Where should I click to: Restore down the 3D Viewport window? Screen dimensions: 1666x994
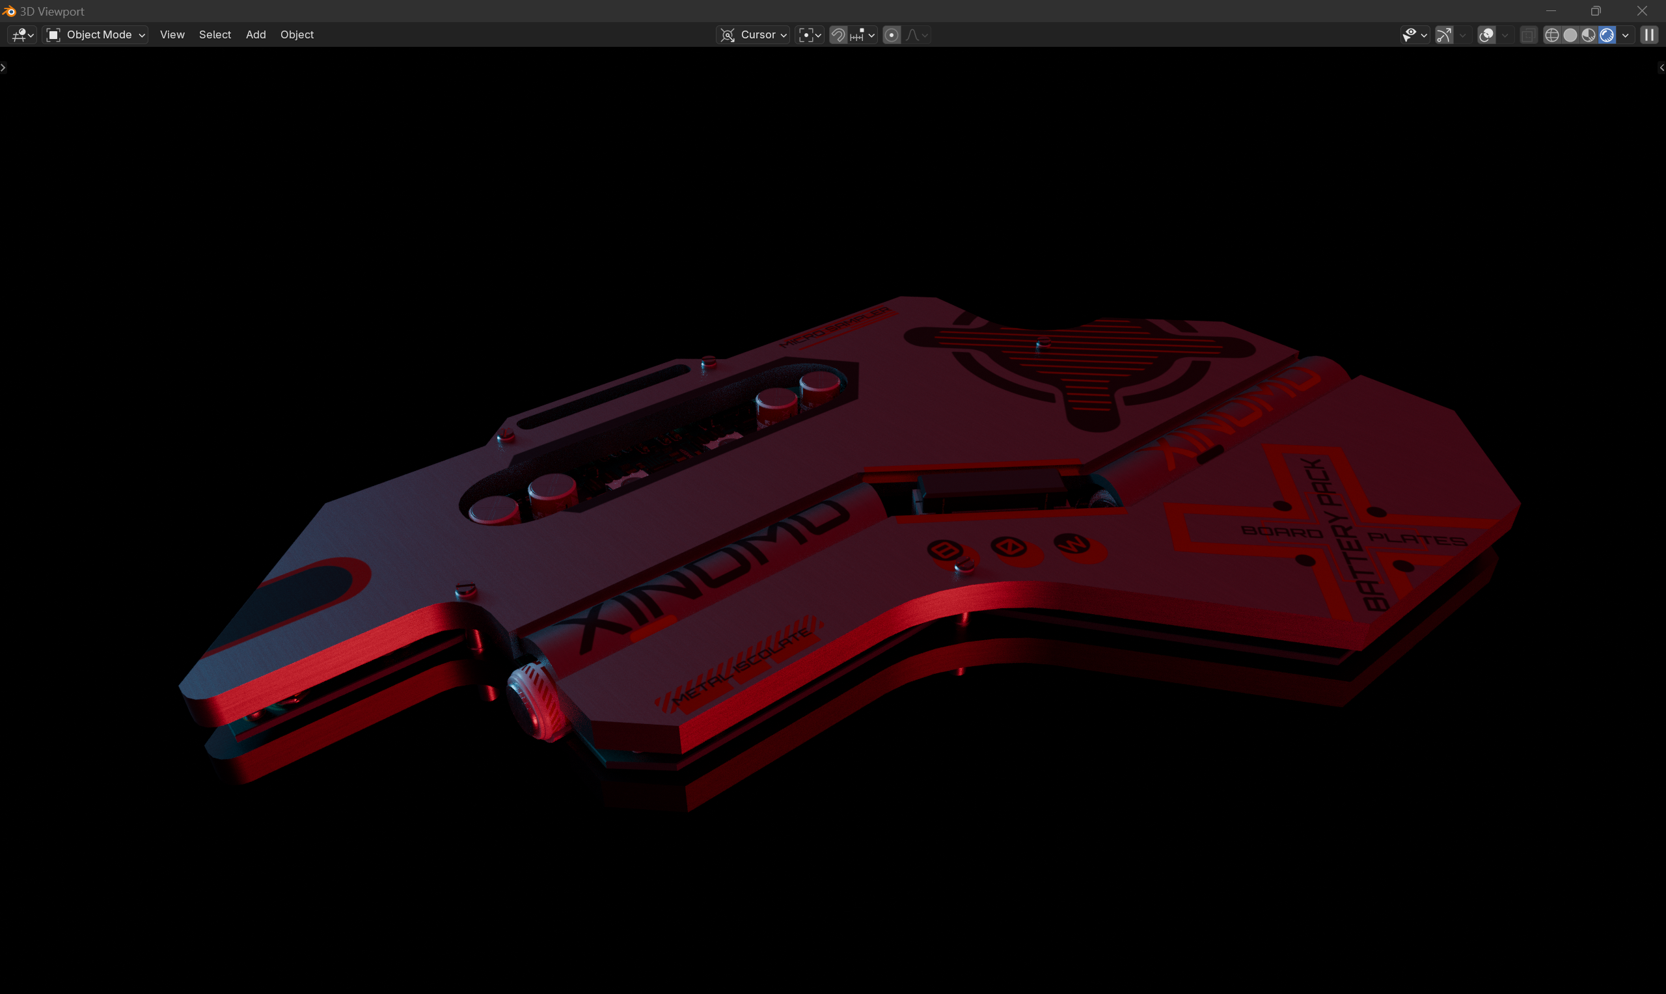click(x=1596, y=10)
